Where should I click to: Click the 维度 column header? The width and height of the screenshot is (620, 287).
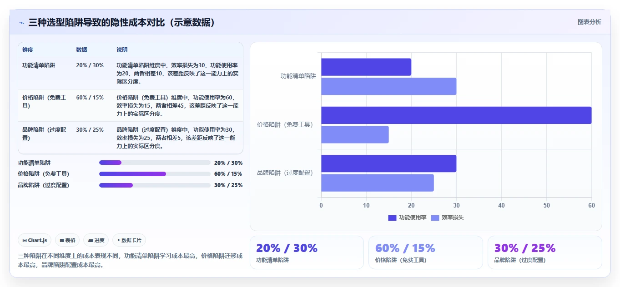(28, 50)
